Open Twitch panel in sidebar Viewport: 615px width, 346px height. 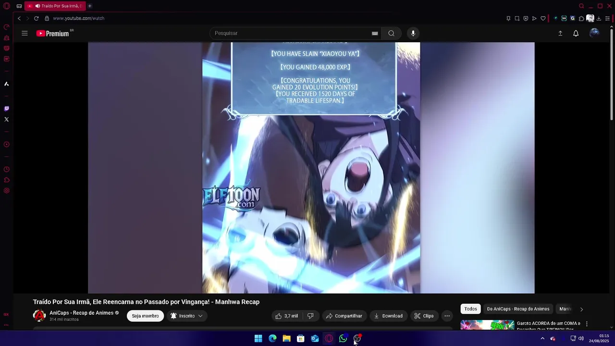(x=6, y=109)
